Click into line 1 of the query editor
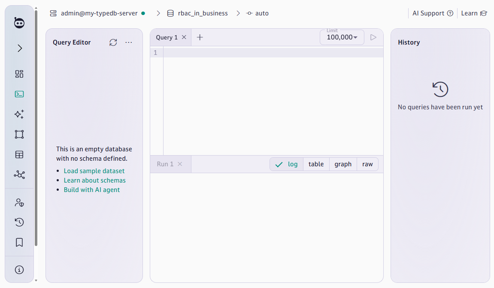Image resolution: width=494 pixels, height=288 pixels. pos(273,53)
